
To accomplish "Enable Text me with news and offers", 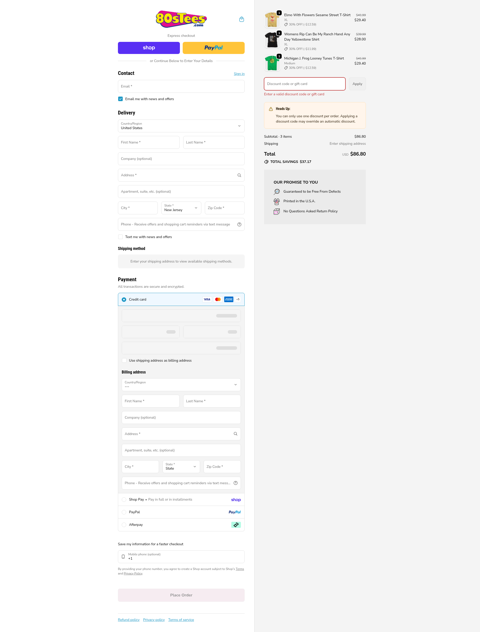I will click(121, 237).
